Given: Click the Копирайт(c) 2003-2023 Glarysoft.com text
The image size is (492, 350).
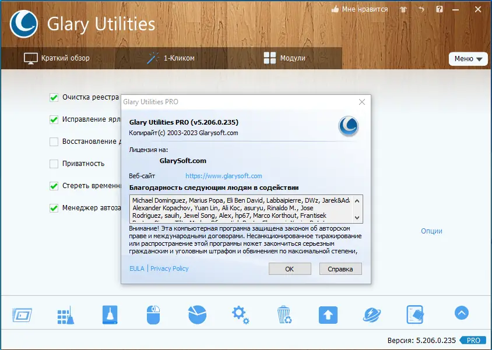Looking at the screenshot, I should [x=184, y=133].
